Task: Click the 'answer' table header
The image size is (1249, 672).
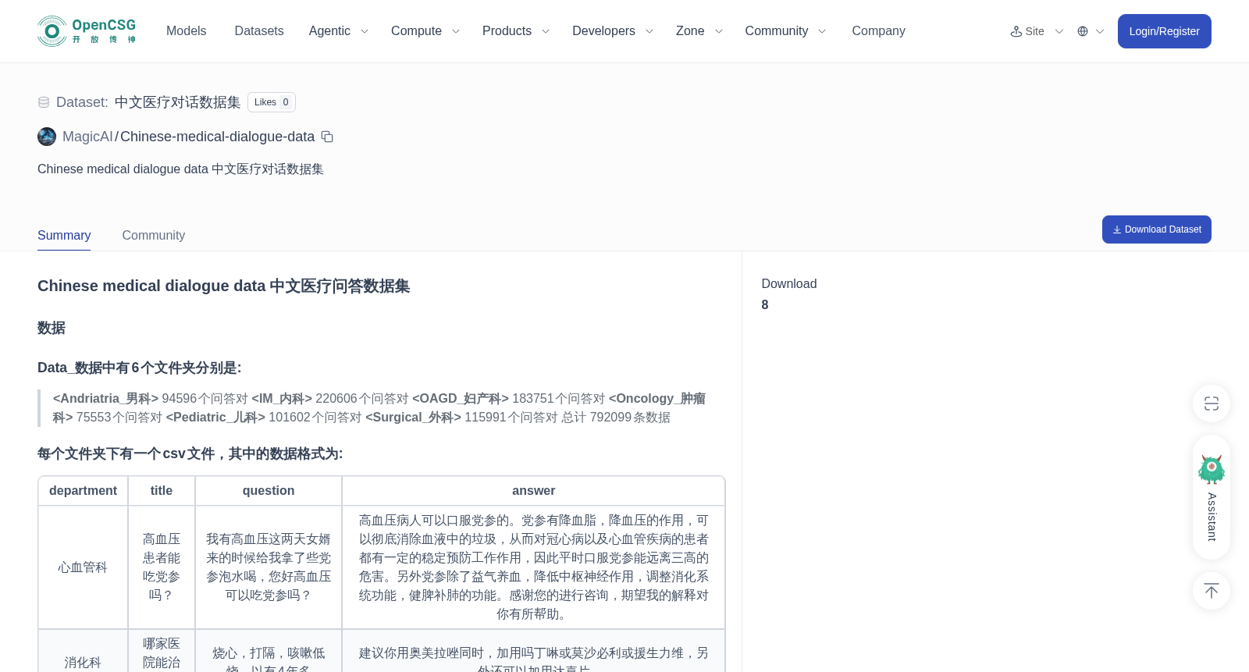Action: click(x=534, y=491)
